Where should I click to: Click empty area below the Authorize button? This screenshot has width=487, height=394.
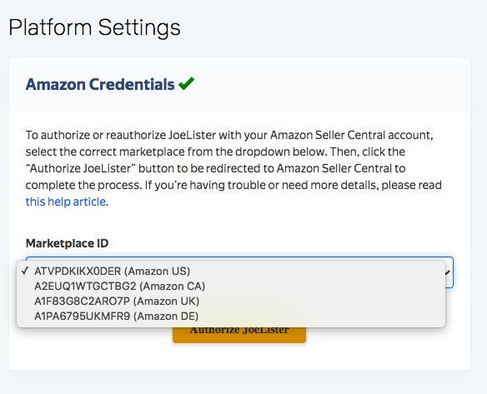point(239,357)
